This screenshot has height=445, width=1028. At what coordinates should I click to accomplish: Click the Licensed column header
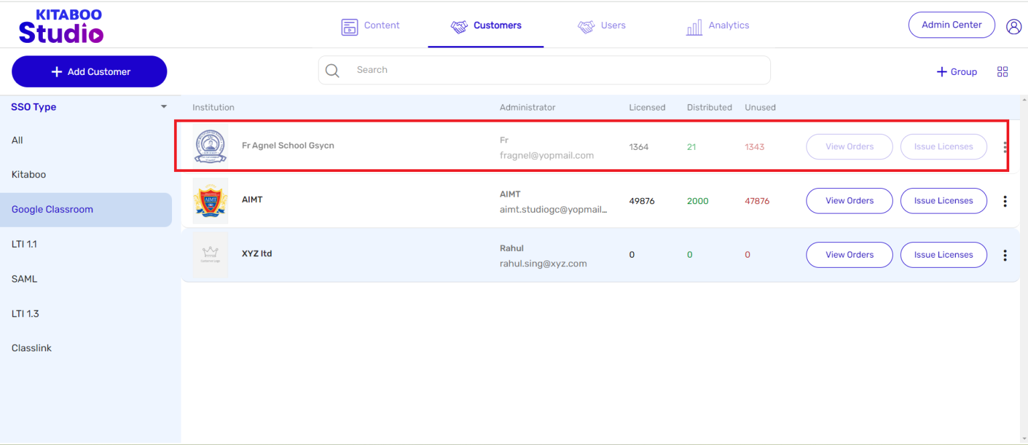pyautogui.click(x=647, y=108)
